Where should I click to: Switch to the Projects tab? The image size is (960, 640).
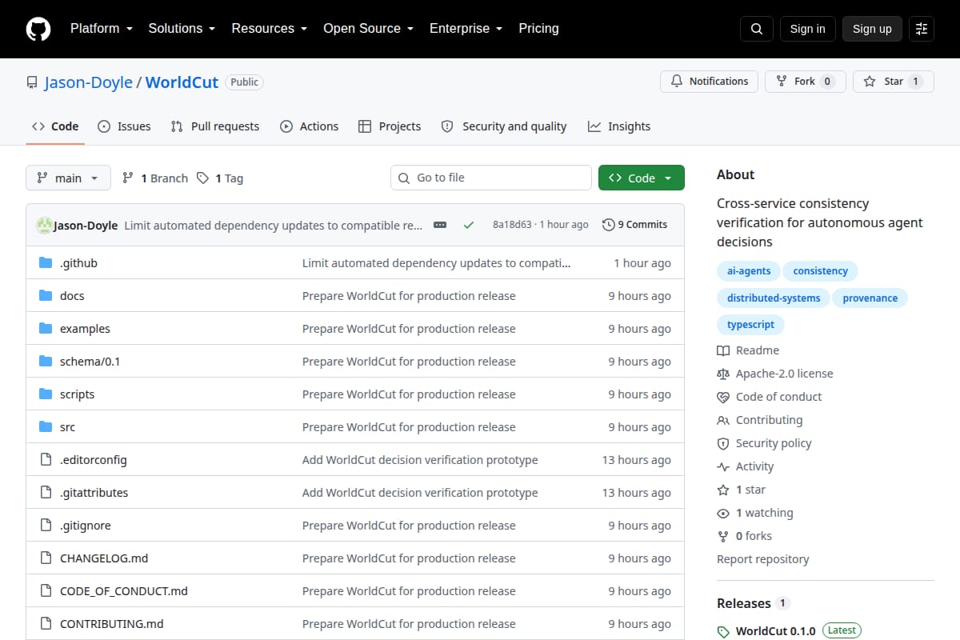pos(390,126)
